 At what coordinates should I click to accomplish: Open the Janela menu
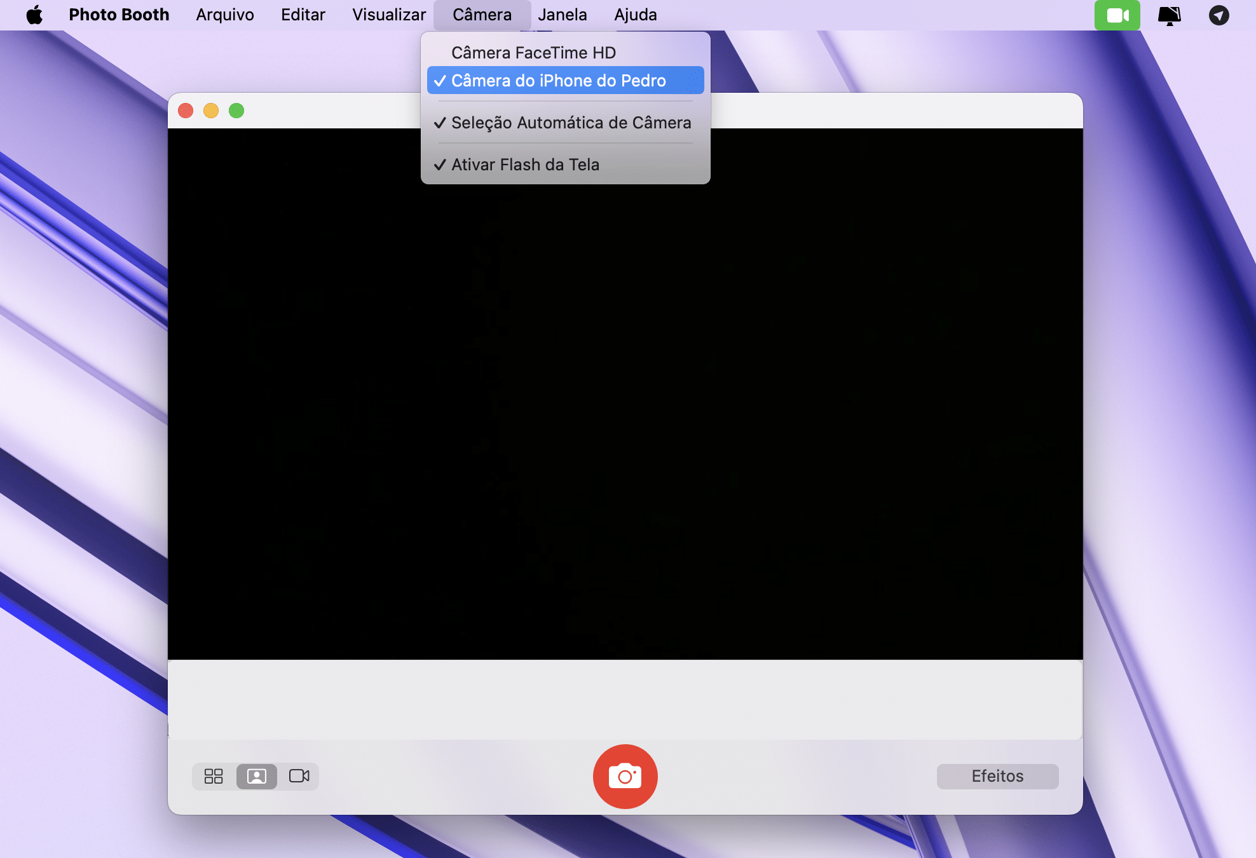tap(563, 15)
